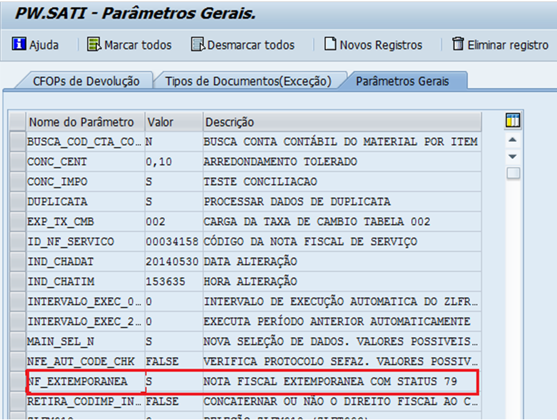Click scroll down arrow of table
The height and width of the screenshot is (420, 557).
512,156
